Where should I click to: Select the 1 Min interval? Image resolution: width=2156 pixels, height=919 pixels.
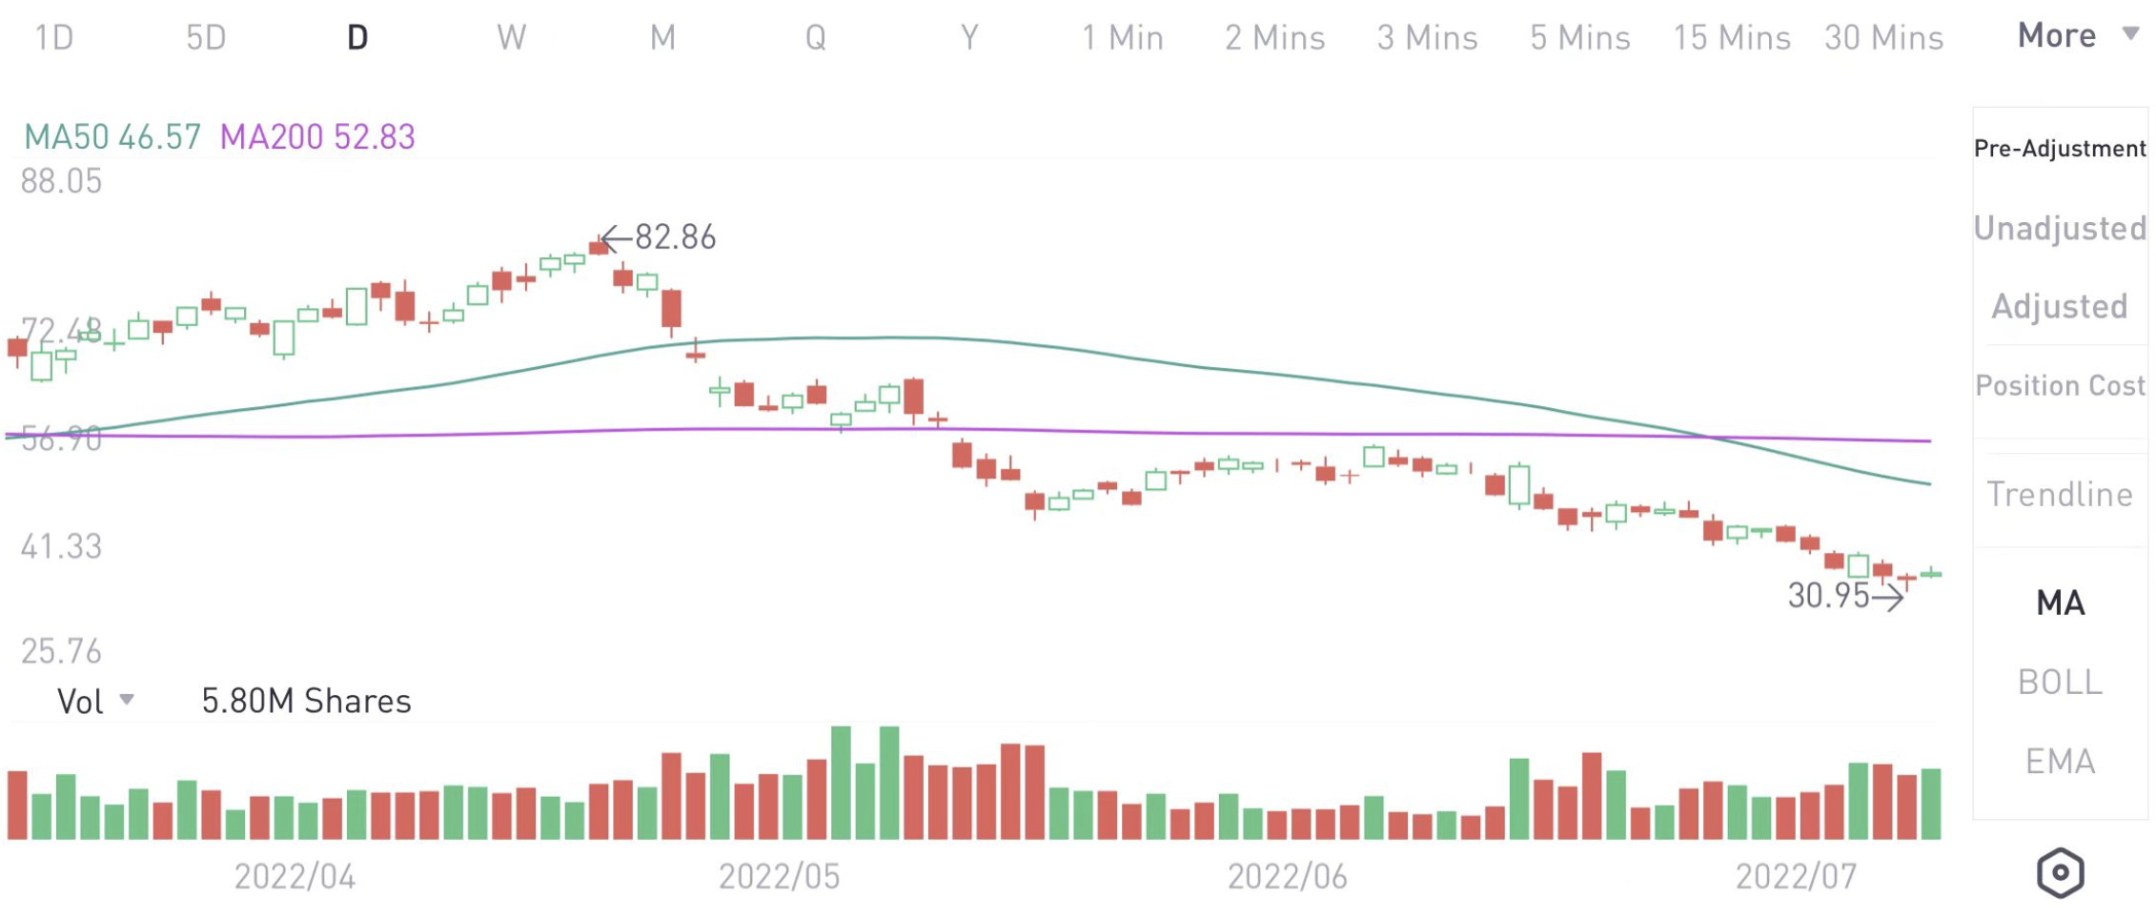pos(1122,38)
